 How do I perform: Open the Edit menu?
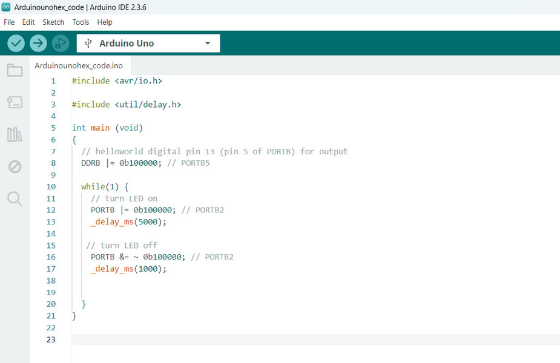[x=28, y=22]
